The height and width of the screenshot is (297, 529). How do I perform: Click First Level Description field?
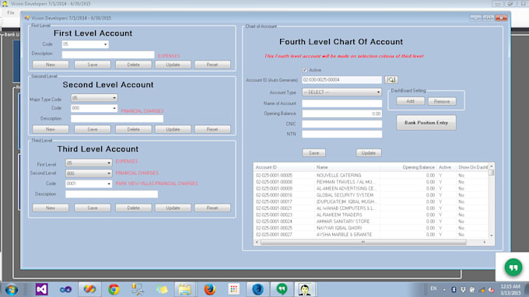(108, 54)
